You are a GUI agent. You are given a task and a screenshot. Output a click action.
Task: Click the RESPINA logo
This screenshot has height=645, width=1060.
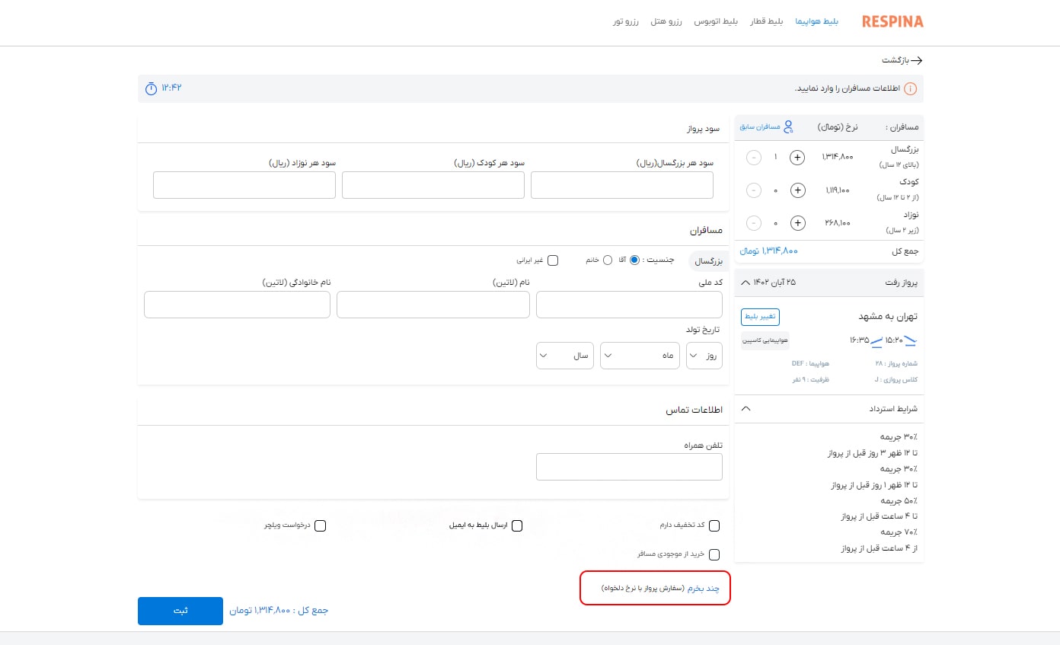coord(892,22)
